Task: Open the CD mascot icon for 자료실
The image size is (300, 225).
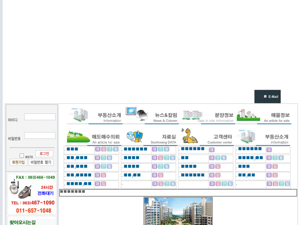Action: click(135, 136)
